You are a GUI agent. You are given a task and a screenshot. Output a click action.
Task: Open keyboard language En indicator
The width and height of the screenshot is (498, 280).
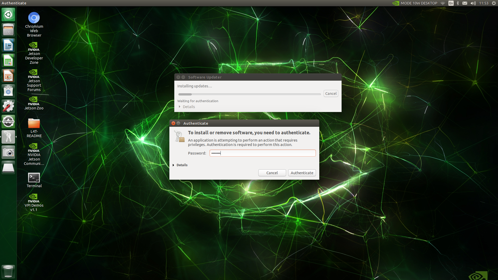451,3
